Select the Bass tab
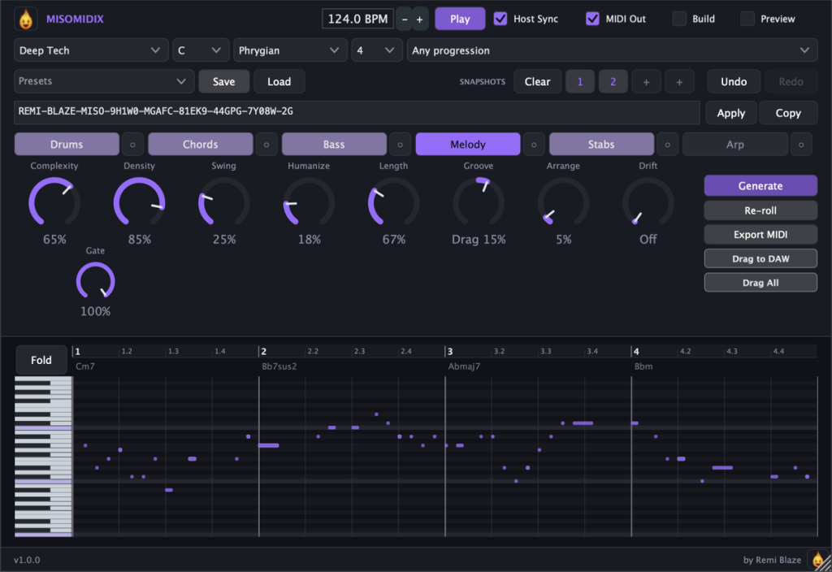 [x=334, y=145]
